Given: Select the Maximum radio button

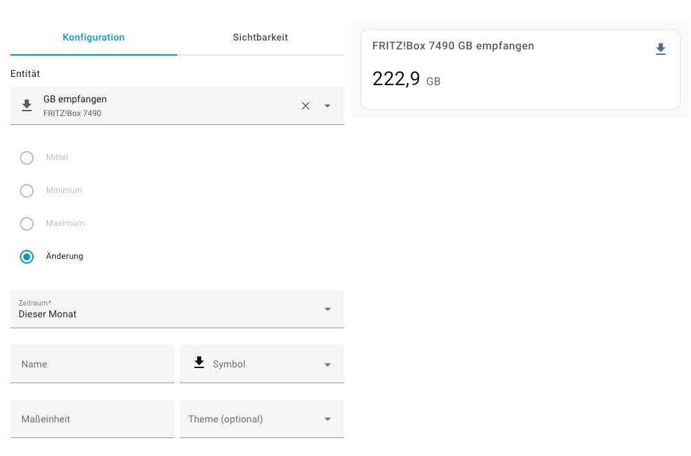Looking at the screenshot, I should point(27,224).
